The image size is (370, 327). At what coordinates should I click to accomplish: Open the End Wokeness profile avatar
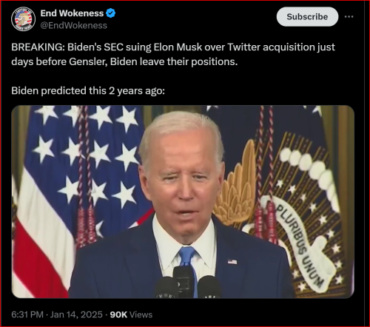pyautogui.click(x=23, y=19)
